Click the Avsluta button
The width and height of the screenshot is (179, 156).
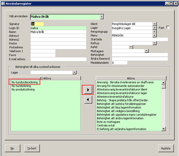(x=166, y=148)
